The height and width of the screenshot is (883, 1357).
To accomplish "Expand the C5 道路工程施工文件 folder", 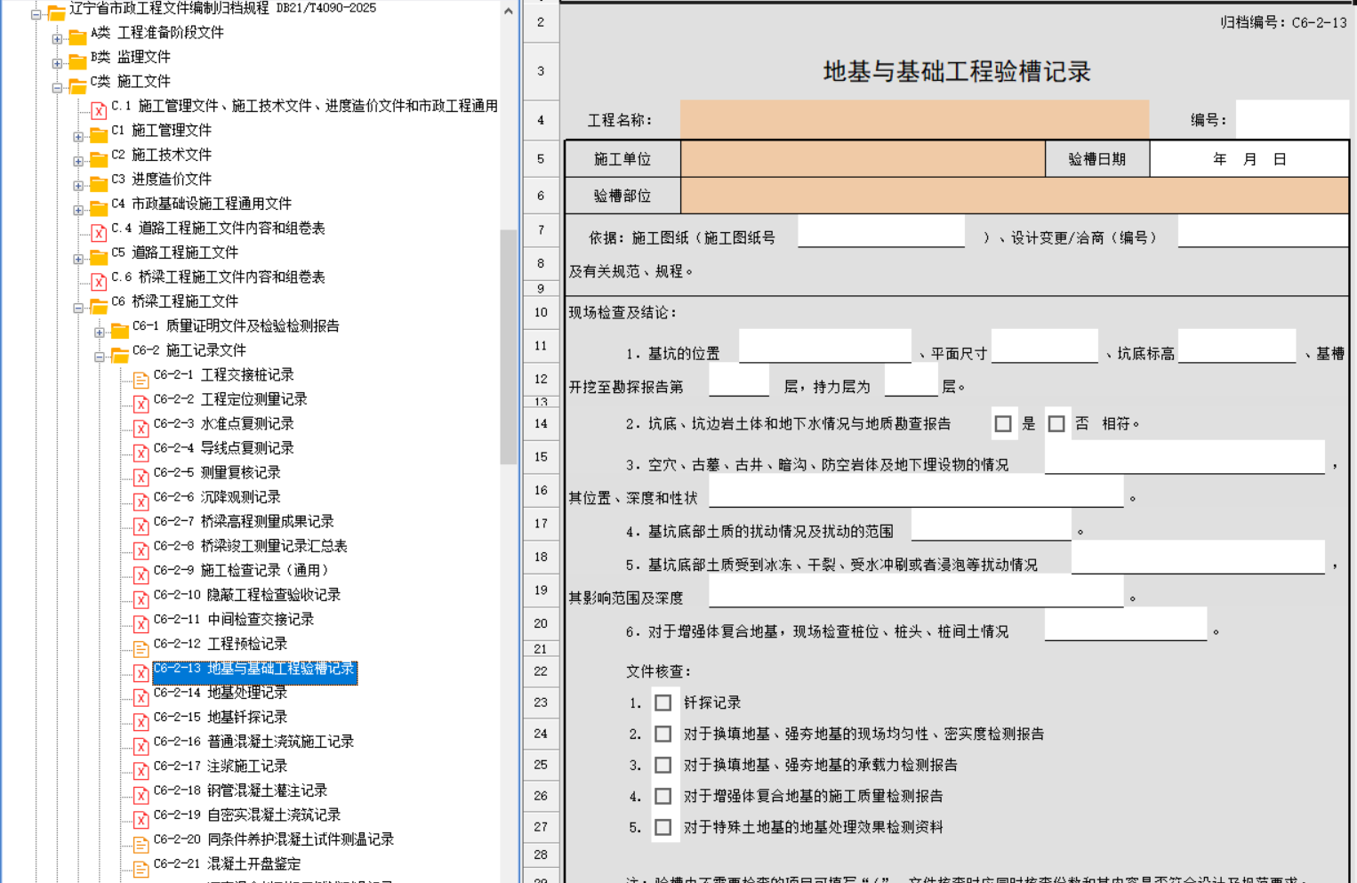I will click(x=78, y=259).
